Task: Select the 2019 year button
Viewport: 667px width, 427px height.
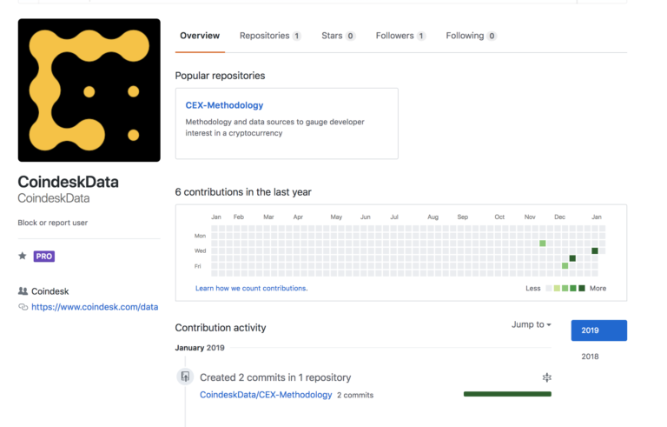Action: click(599, 330)
